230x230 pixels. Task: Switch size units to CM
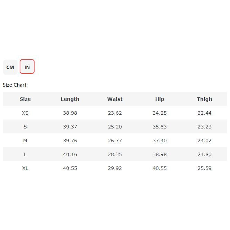10,67
